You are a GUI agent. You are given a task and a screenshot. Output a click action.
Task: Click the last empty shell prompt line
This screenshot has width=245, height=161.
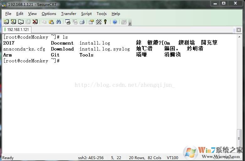31,61
